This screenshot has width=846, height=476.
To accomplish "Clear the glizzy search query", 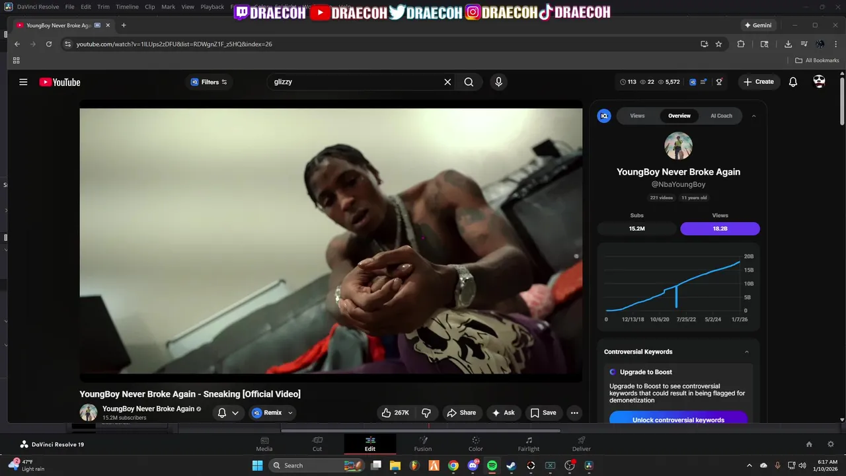I will tap(447, 82).
